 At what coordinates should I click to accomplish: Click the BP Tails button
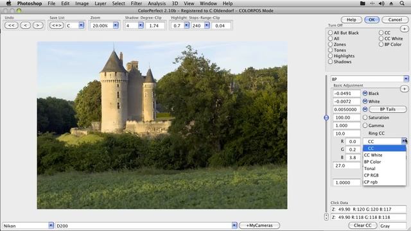point(388,109)
